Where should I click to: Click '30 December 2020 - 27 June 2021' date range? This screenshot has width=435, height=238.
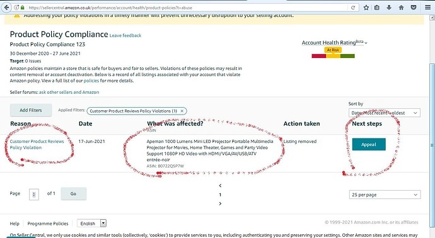(45, 54)
